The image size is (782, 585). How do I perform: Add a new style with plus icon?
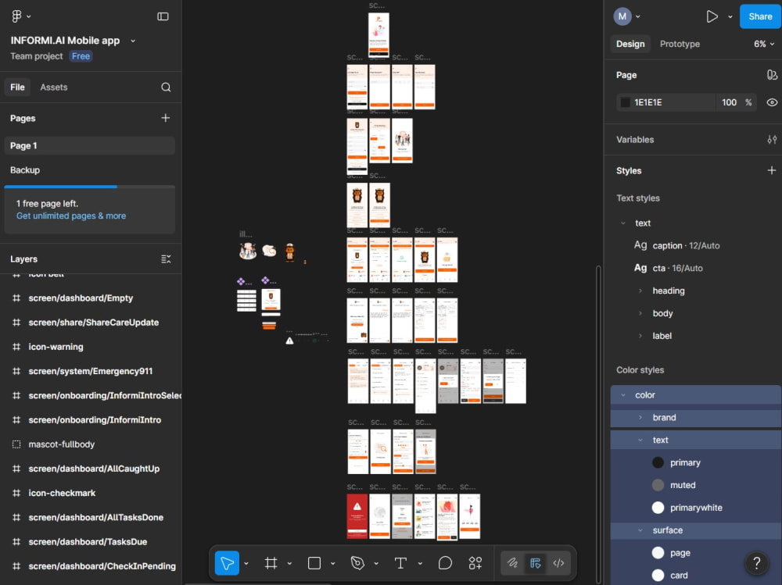(772, 170)
